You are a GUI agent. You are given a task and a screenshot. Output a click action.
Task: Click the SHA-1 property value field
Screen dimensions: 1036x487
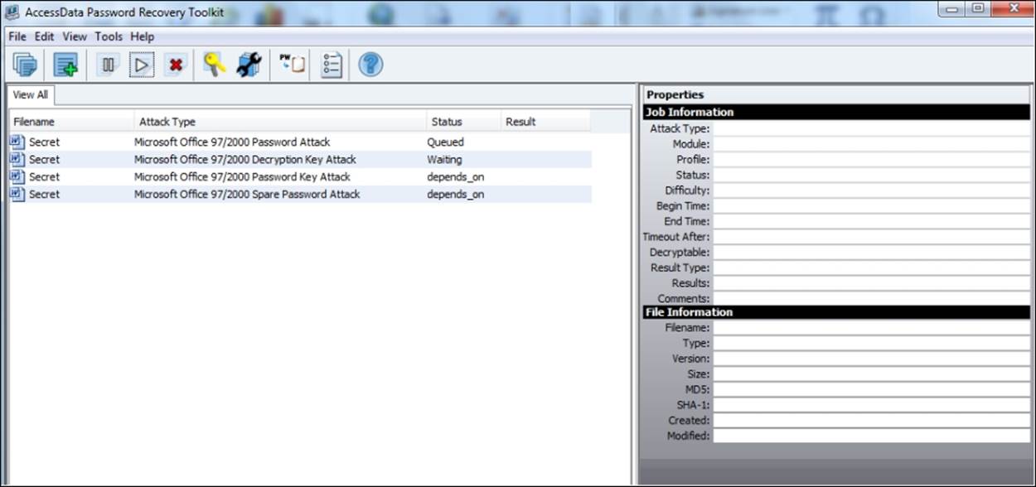(x=872, y=405)
